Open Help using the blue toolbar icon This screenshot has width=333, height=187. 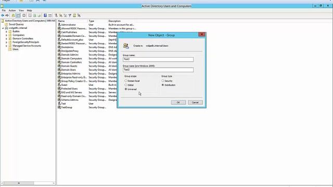[45, 16]
